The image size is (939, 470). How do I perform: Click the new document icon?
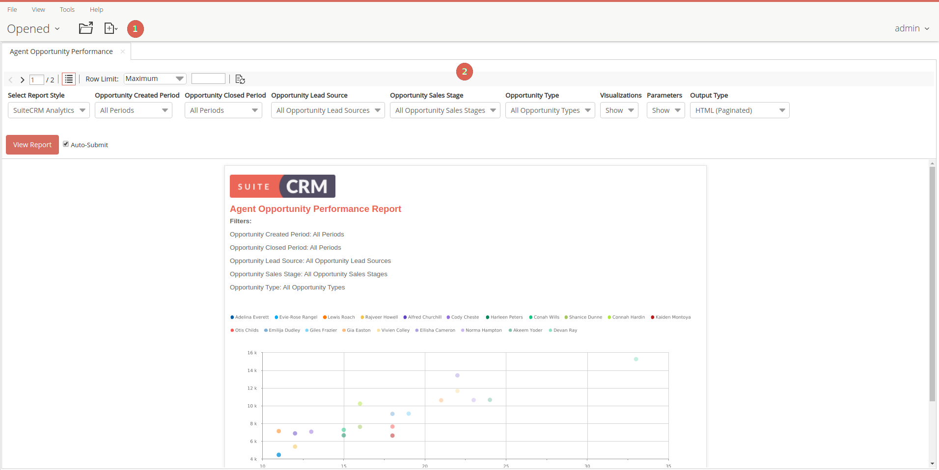coord(110,28)
